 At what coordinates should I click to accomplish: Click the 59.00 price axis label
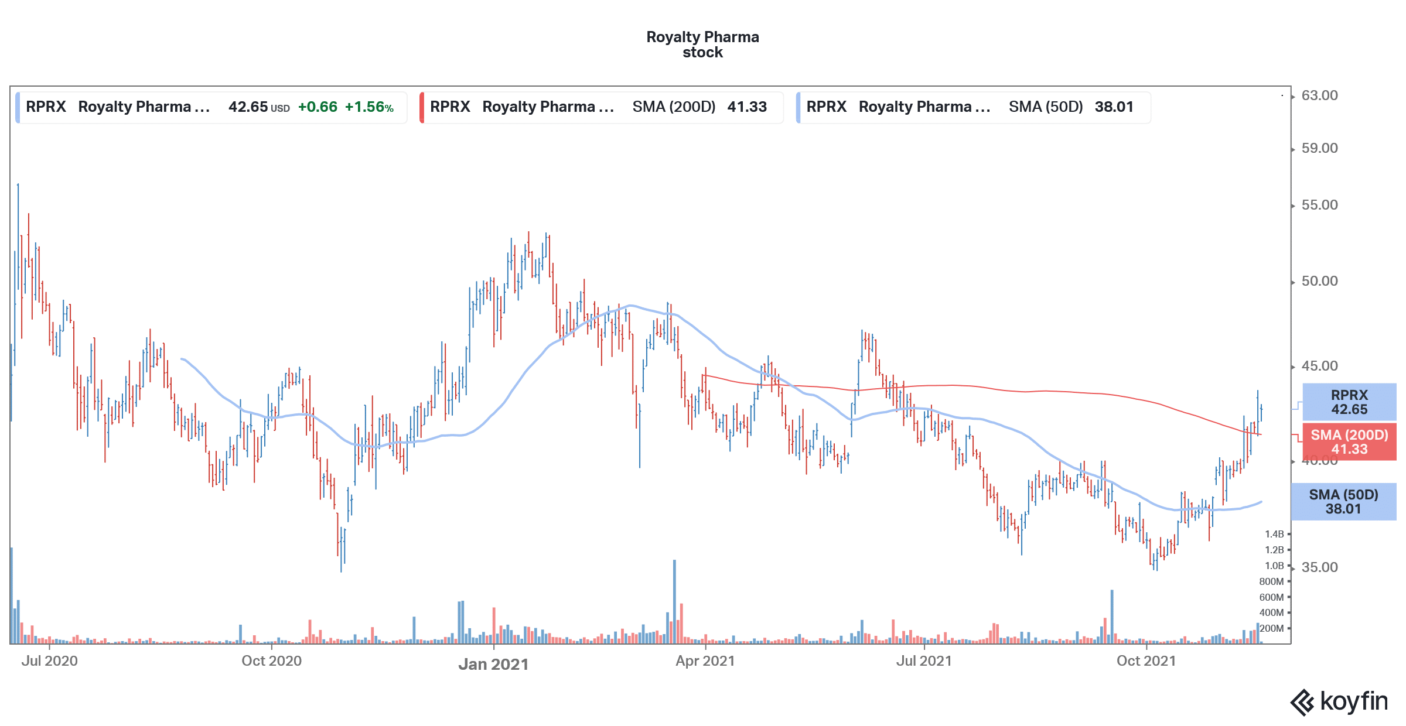click(1319, 148)
